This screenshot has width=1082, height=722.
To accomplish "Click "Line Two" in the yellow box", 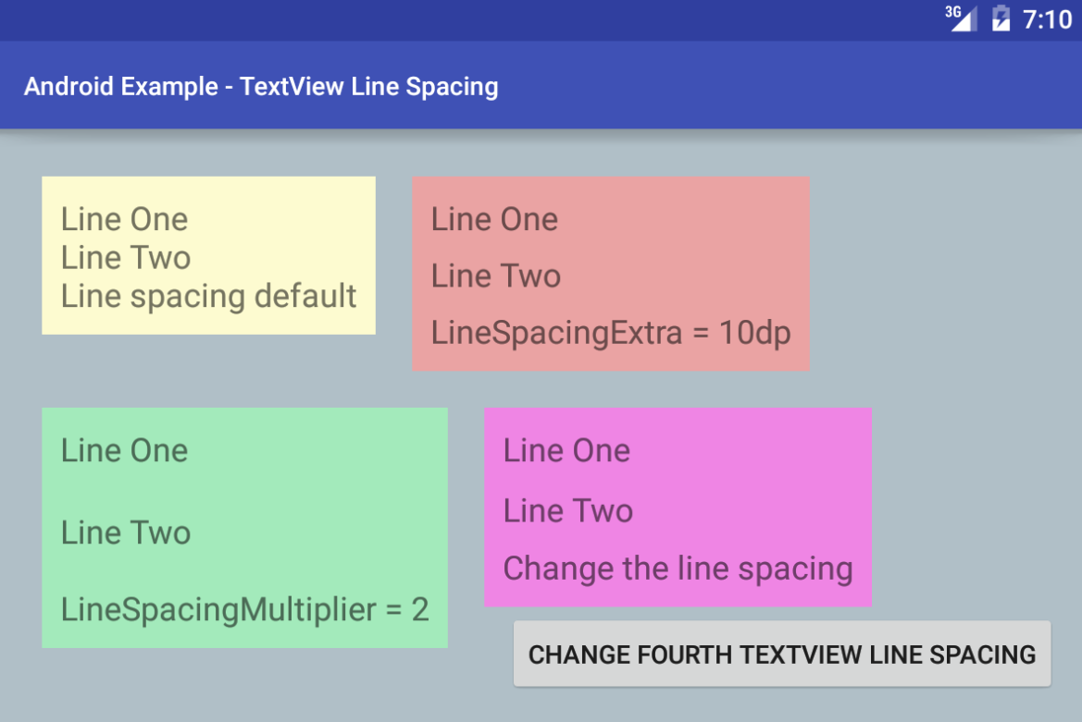I will (126, 258).
